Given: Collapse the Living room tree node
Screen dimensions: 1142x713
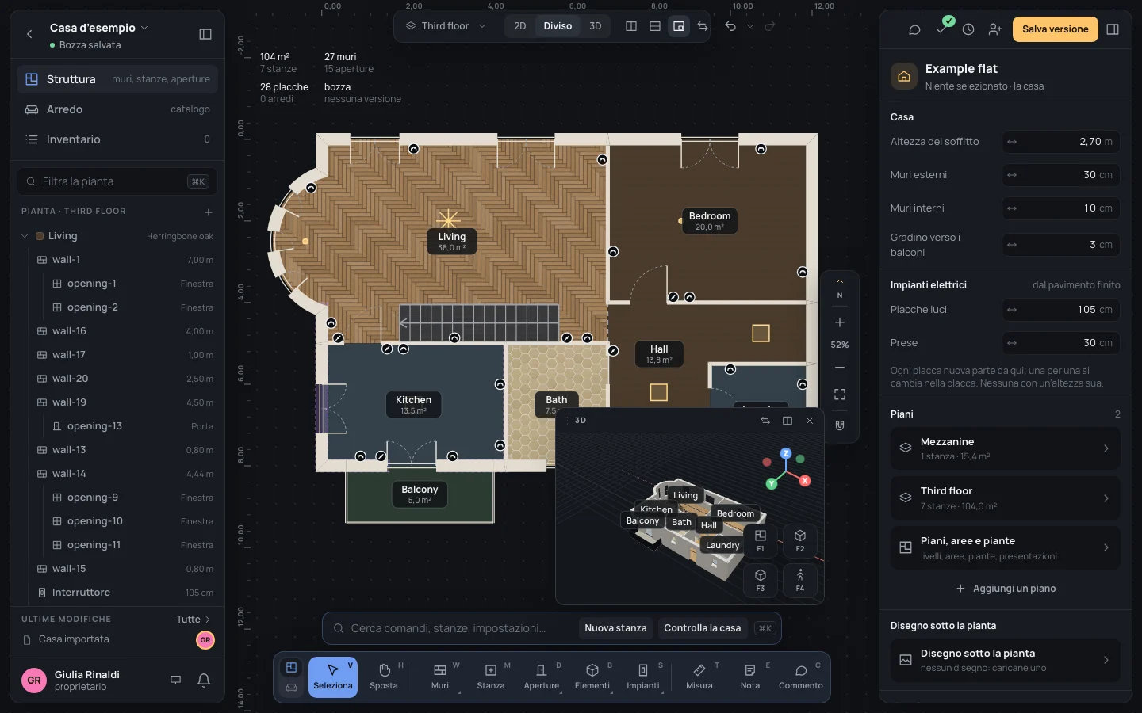Looking at the screenshot, I should [25, 236].
